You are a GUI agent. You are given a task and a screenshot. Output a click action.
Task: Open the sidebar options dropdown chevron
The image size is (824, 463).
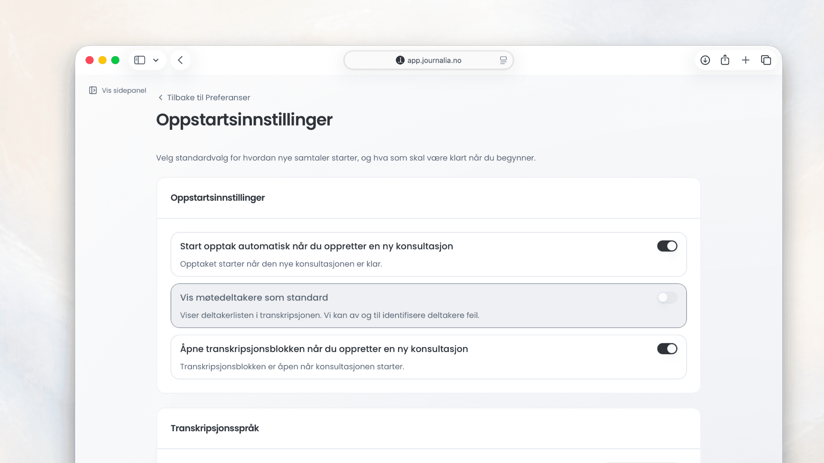156,60
